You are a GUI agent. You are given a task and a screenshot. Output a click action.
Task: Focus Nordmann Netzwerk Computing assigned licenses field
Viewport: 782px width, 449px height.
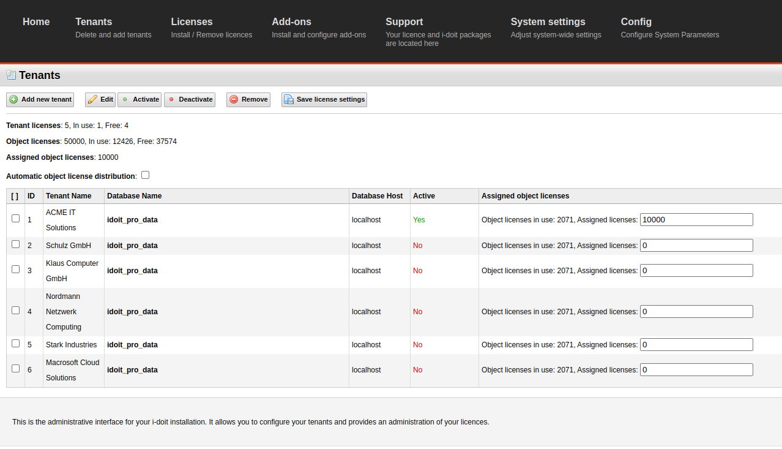(x=696, y=312)
